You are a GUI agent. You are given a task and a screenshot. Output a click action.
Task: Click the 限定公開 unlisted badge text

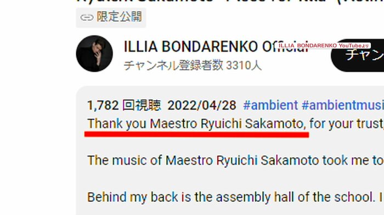click(119, 17)
